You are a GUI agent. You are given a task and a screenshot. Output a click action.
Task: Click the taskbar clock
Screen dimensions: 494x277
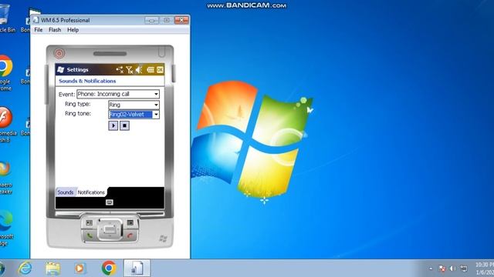(x=485, y=269)
